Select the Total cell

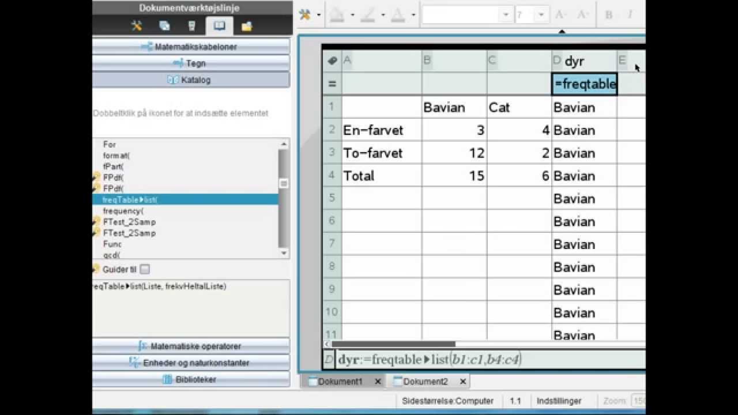(382, 176)
